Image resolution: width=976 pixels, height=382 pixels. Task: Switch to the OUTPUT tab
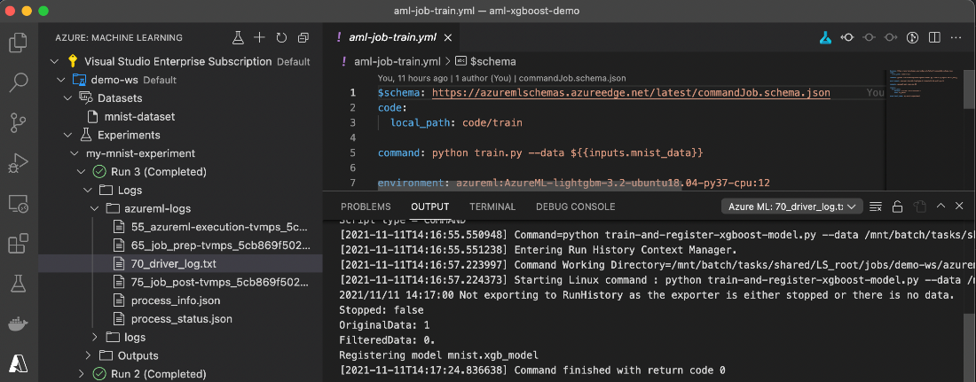(430, 207)
